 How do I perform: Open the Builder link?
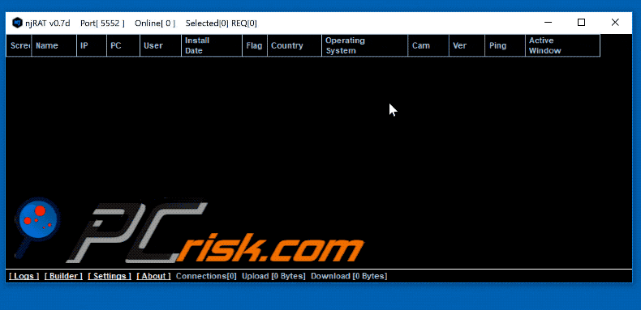[x=63, y=276]
